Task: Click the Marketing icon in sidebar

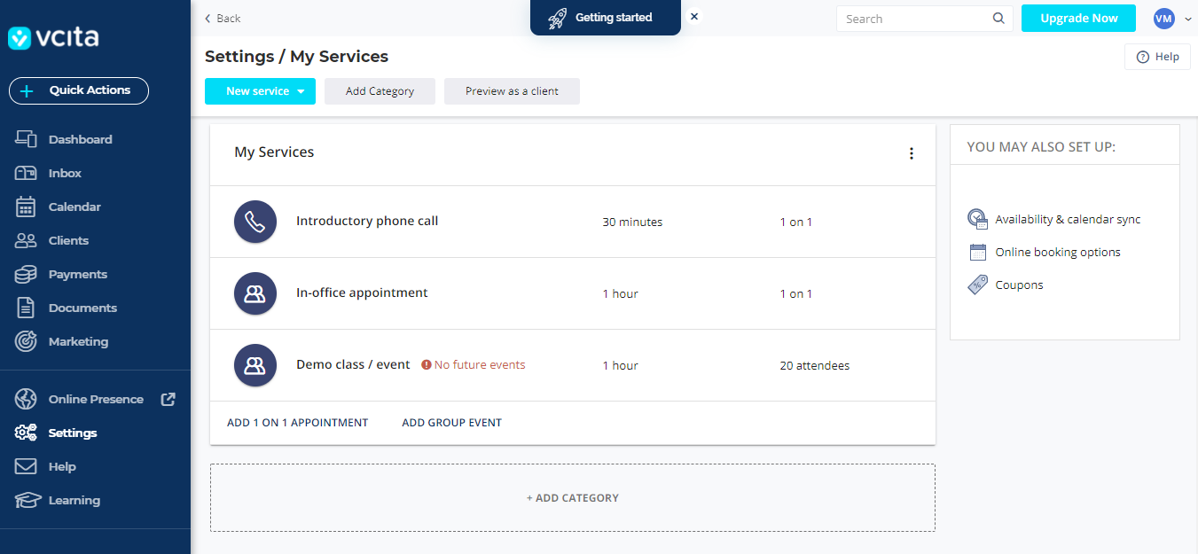Action: tap(25, 341)
